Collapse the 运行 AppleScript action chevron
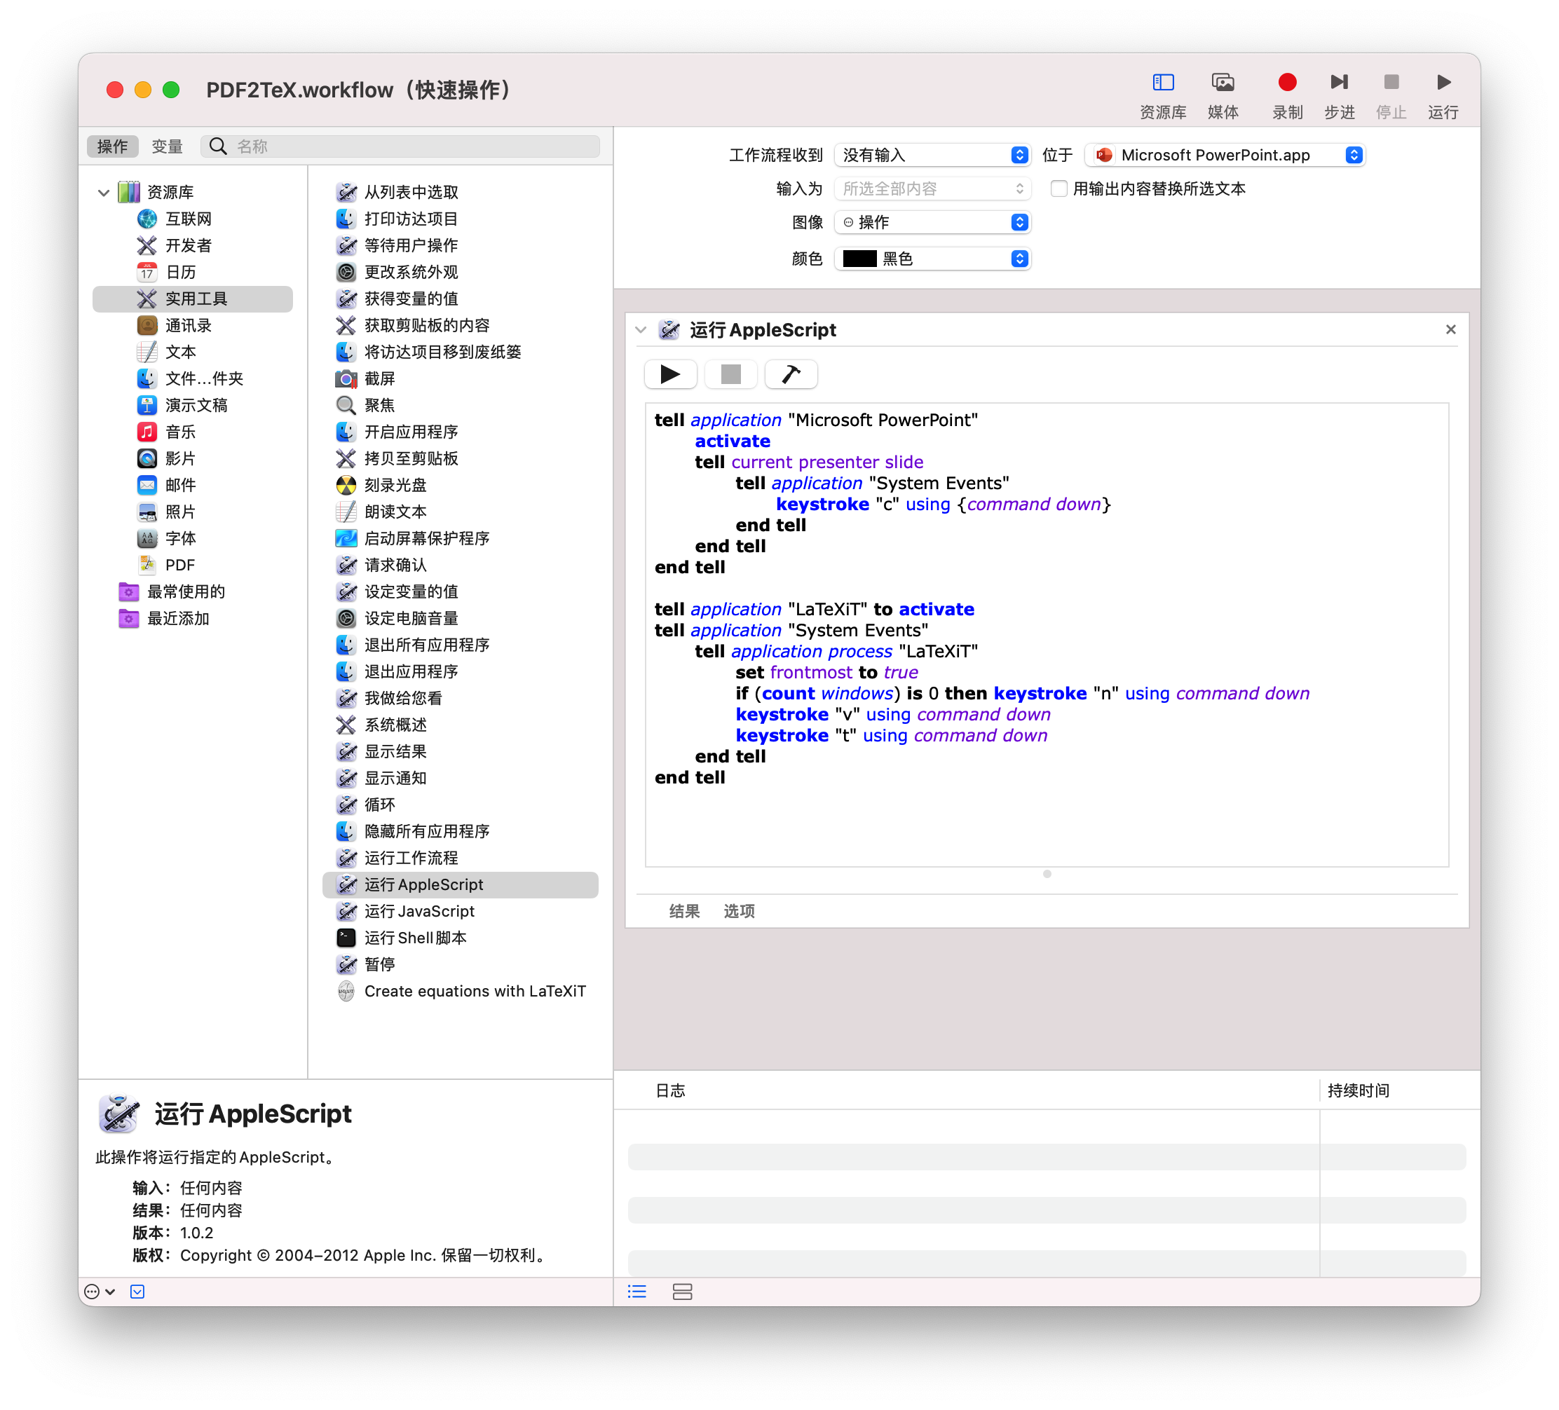The image size is (1559, 1410). 640,330
